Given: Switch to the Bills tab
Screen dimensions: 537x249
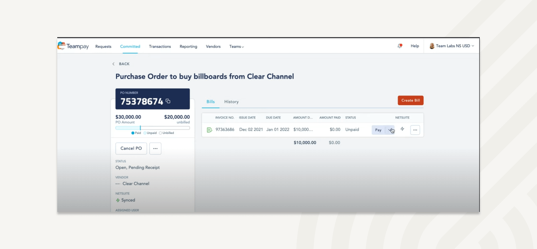Looking at the screenshot, I should (x=211, y=102).
